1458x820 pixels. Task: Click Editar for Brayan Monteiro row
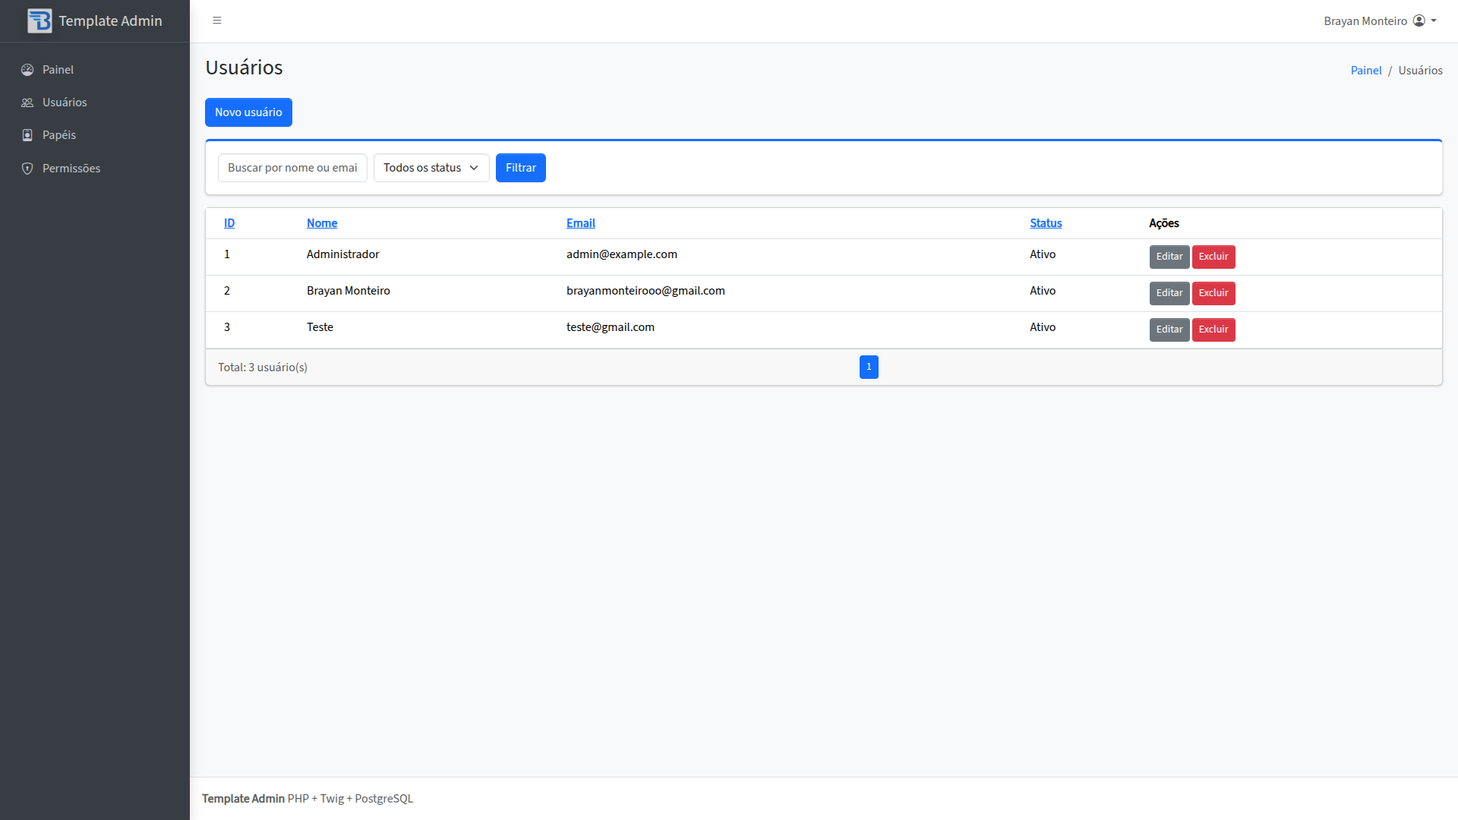tap(1169, 293)
